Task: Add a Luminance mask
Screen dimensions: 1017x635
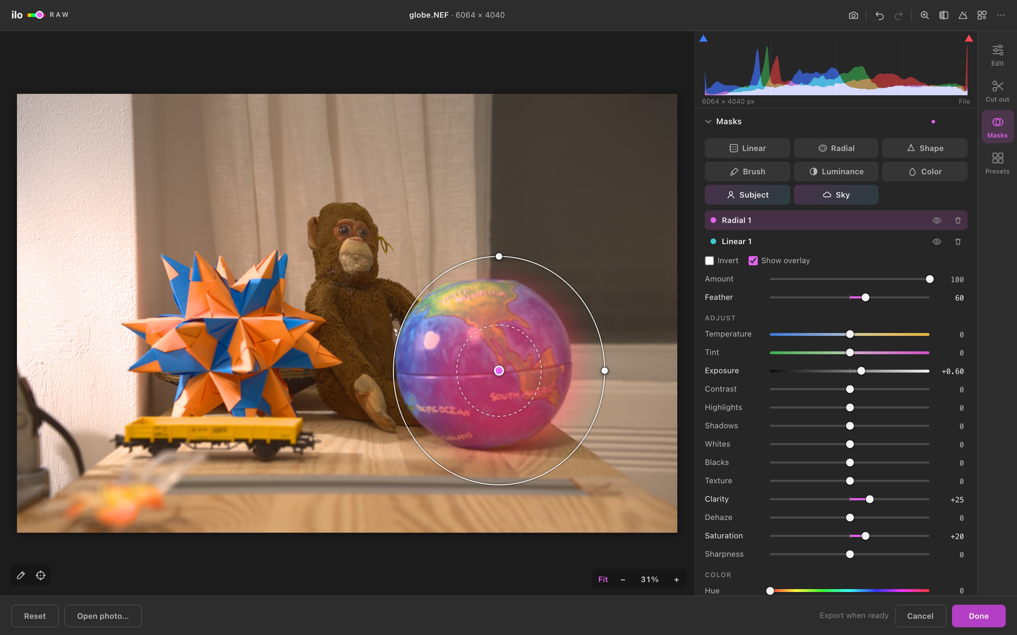Action: point(836,172)
